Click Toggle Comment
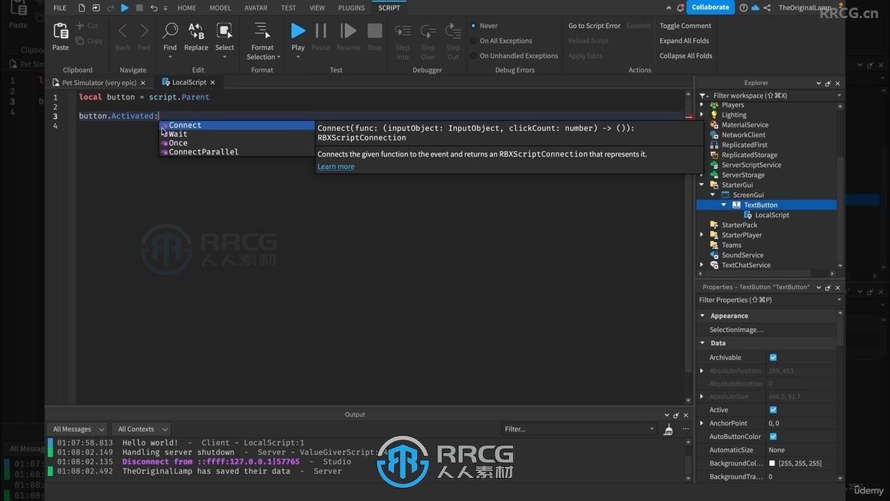The width and height of the screenshot is (890, 501). coord(686,26)
